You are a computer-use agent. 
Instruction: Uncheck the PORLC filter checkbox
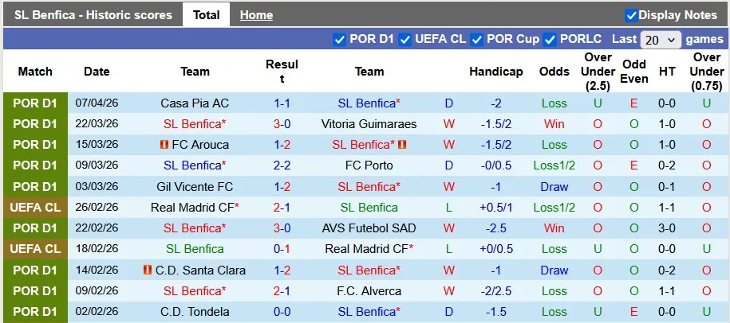pos(550,39)
